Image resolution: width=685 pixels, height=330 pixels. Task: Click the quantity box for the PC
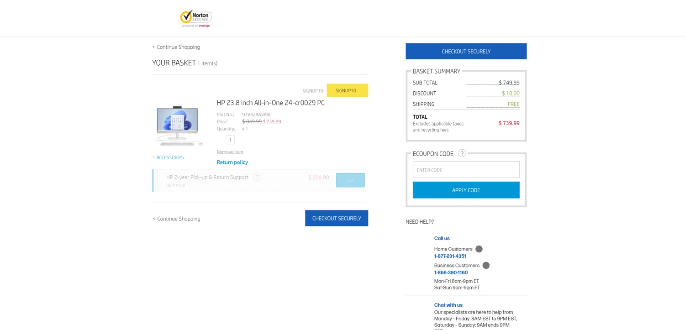[x=230, y=140]
